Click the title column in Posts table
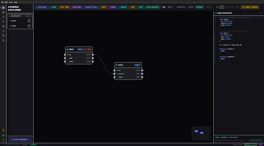The width and height of the screenshot is (264, 146). click(x=128, y=77)
